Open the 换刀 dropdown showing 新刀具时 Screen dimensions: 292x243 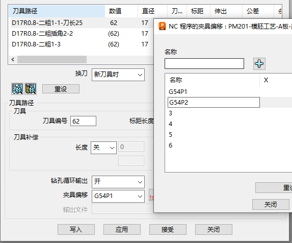tap(118, 75)
